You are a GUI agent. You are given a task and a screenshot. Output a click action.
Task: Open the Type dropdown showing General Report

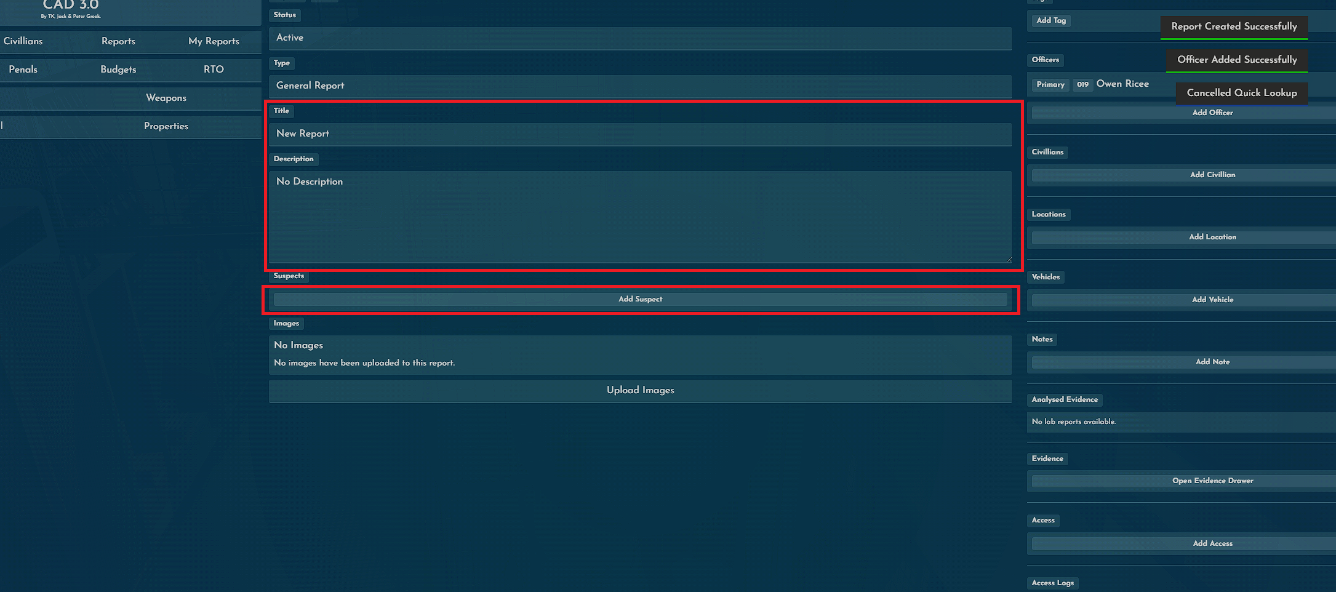[640, 86]
